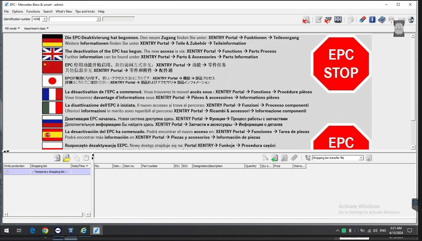Image resolution: width=422 pixels, height=241 pixels.
Task: Click the Shopping list column header
Action: click(x=51, y=166)
